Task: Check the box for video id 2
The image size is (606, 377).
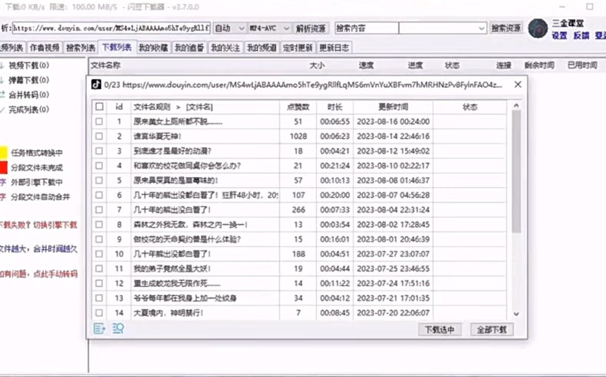Action: [x=99, y=136]
